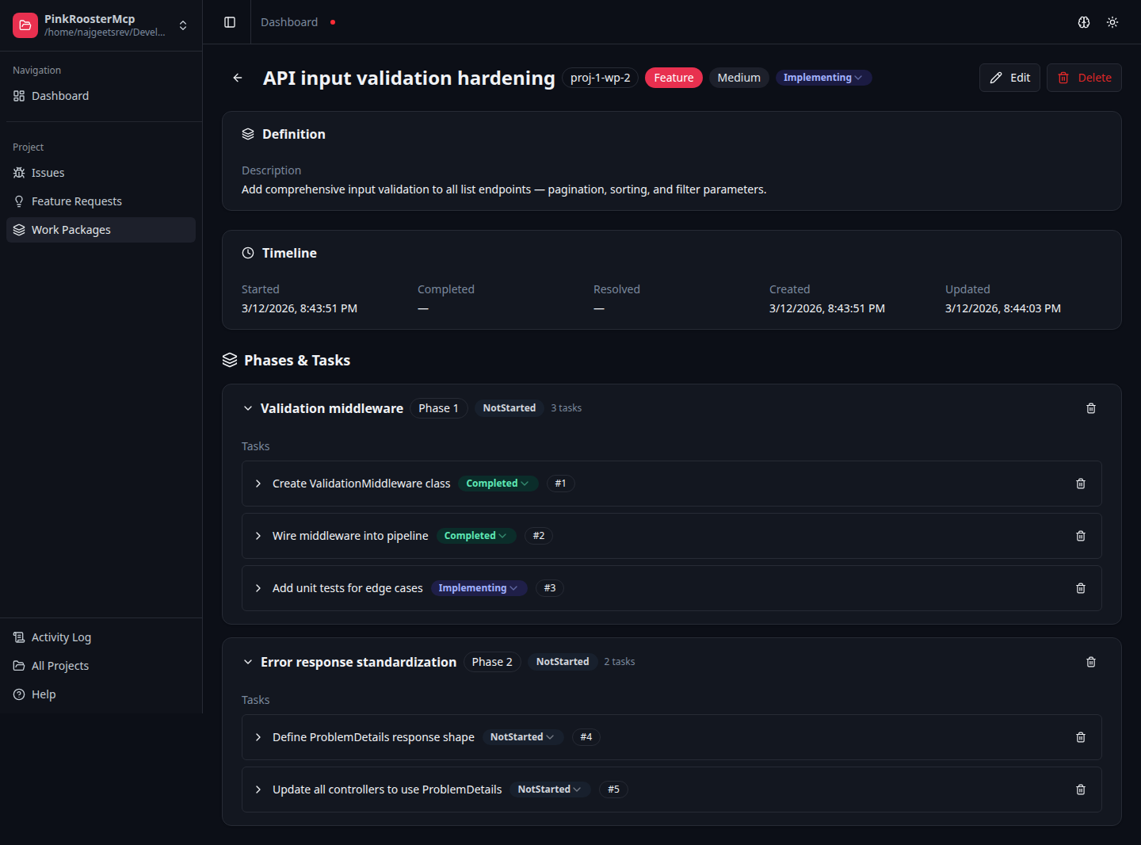Delete the Define ProblemDetails response shape task
Viewport: 1141px width, 845px height.
click(x=1081, y=737)
